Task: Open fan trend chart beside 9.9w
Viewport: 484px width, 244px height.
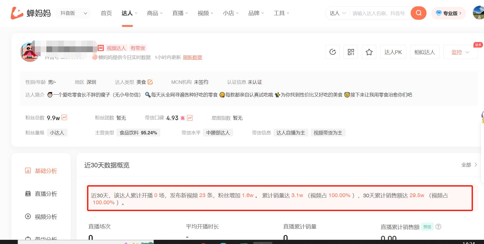Action: click(64, 118)
